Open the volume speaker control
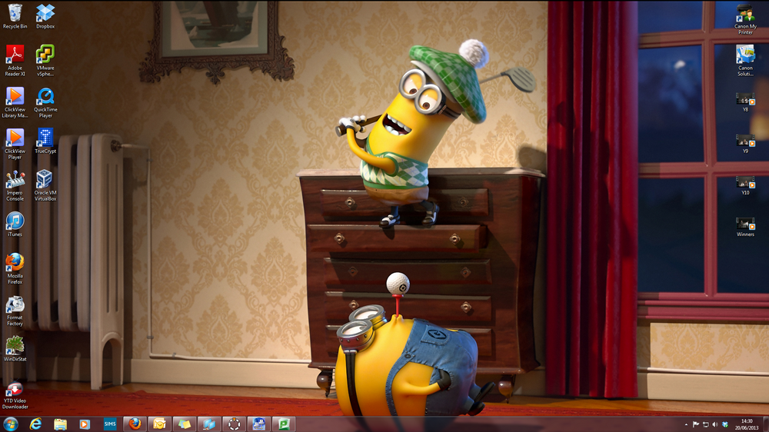769x432 pixels. [715, 424]
